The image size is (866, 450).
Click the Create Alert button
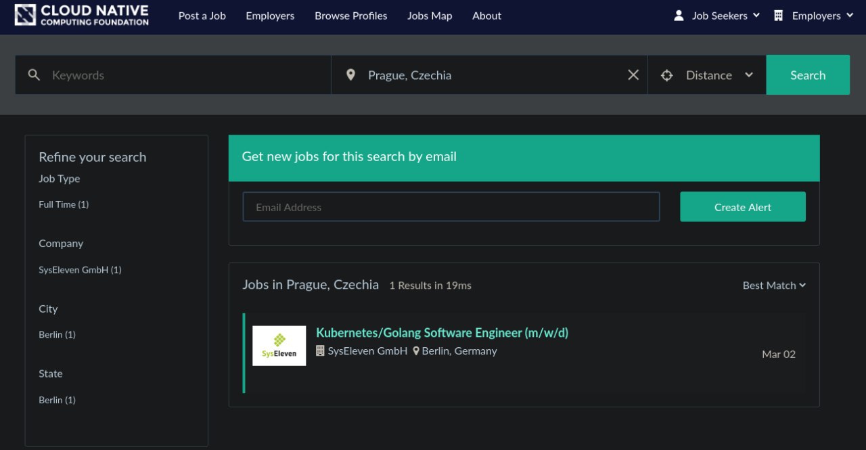(743, 207)
